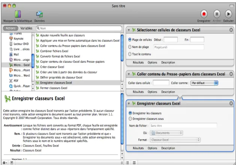
Task: Click the Arrêter stop button
Action: [x=217, y=14]
